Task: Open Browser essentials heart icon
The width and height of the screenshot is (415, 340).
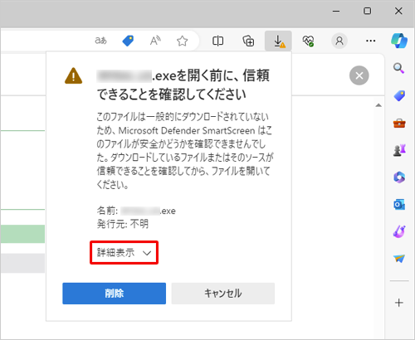Action: [x=308, y=41]
